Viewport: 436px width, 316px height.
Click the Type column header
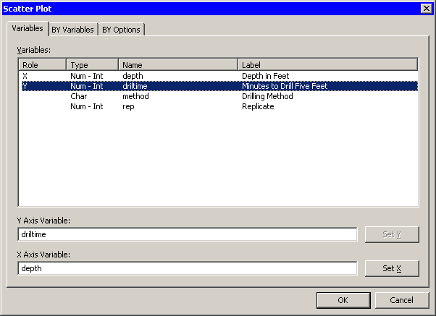93,64
